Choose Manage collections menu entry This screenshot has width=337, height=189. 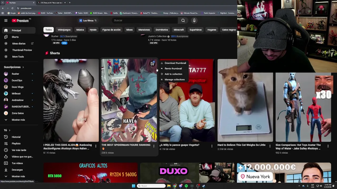173,80
